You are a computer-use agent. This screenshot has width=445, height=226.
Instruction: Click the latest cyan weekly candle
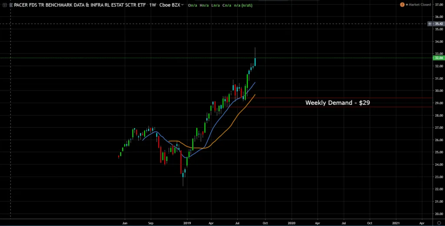point(255,62)
